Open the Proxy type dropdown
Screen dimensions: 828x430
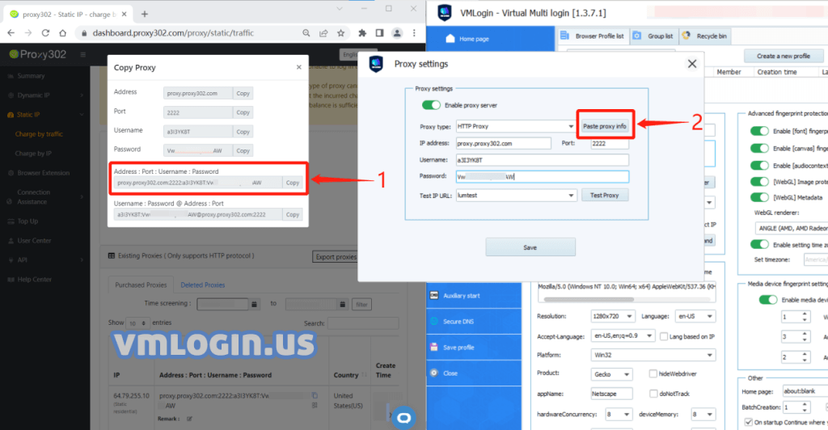click(515, 126)
